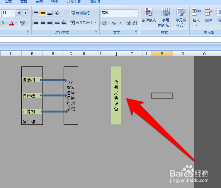This screenshot has width=221, height=188.
Task: Expand the 删除 dropdown arrow
Action: [x=209, y=25]
